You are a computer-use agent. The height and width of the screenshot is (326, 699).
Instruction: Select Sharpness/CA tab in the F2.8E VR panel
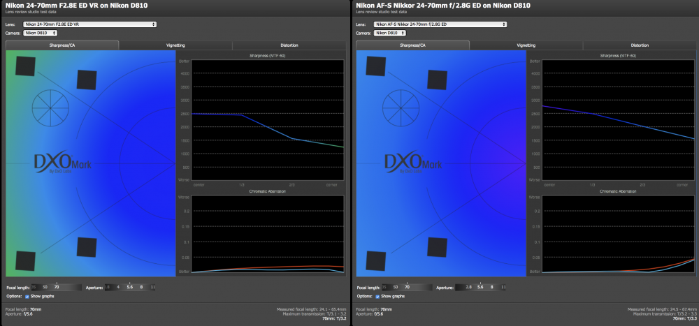[x=62, y=45]
